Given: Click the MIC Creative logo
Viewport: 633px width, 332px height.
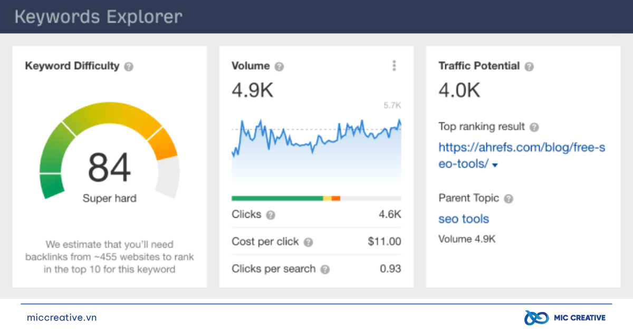Looking at the screenshot, I should [564, 318].
